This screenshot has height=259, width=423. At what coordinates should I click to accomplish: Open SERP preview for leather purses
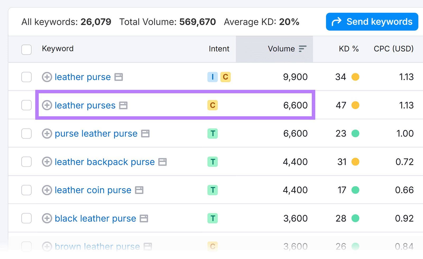click(x=123, y=105)
